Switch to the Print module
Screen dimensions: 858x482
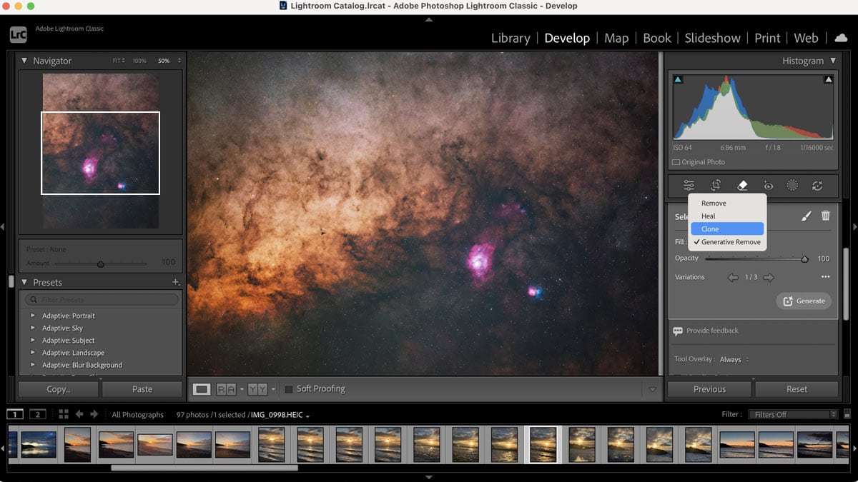point(768,39)
